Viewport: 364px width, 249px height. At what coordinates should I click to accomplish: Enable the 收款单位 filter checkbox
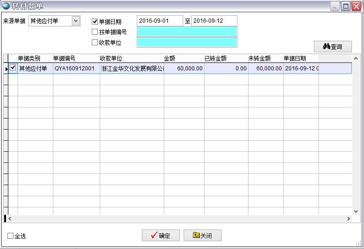[95, 43]
